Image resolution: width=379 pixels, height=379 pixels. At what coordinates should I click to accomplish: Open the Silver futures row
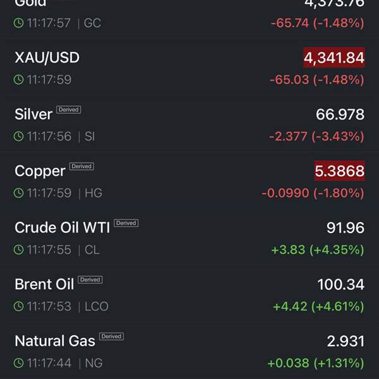[x=33, y=114]
